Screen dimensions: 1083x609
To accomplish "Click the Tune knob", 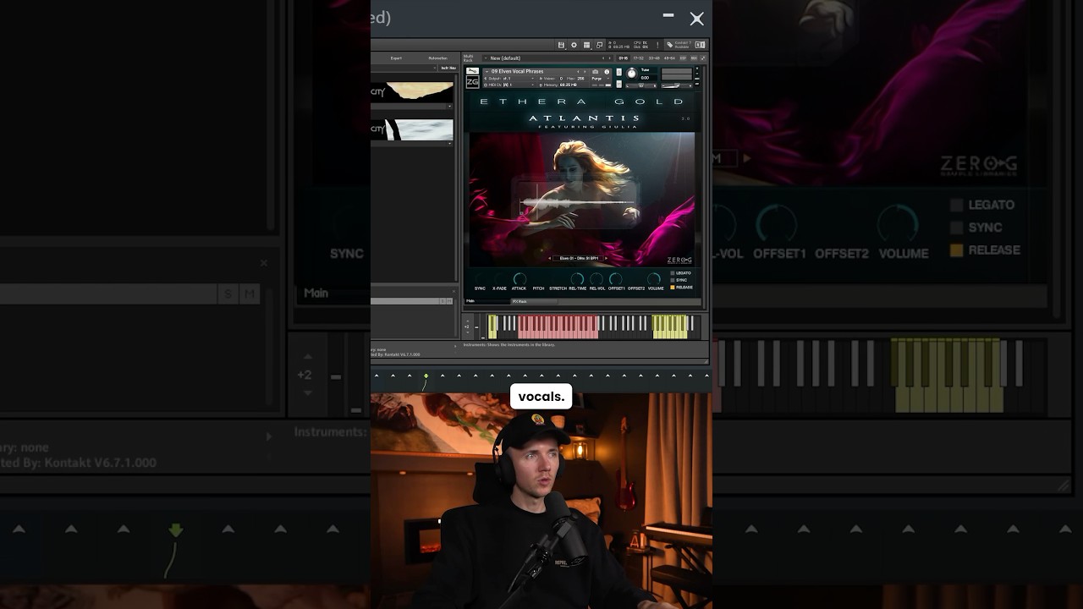I will pos(632,74).
